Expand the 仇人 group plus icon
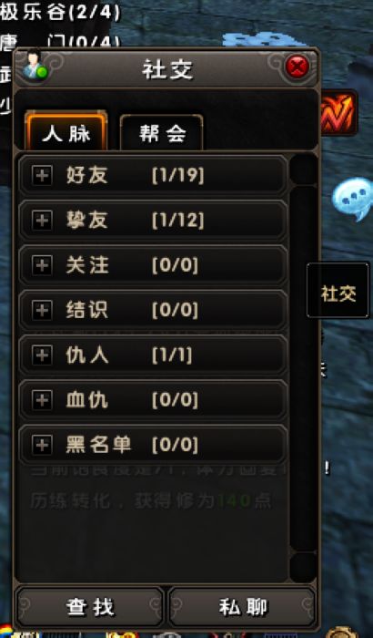373x638 pixels. [x=42, y=355]
